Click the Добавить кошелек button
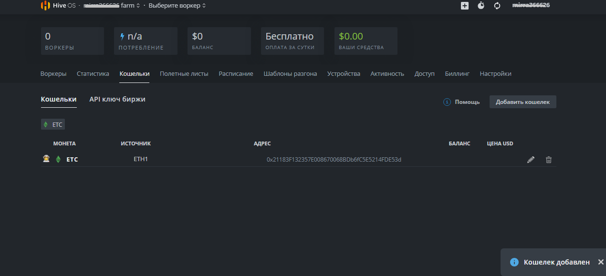 522,102
